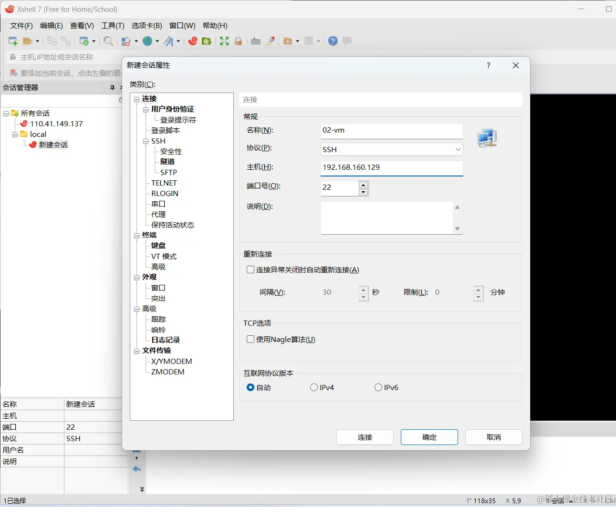Open dropdown arrow beside globe encoding icon
This screenshot has height=507, width=616.
(157, 41)
